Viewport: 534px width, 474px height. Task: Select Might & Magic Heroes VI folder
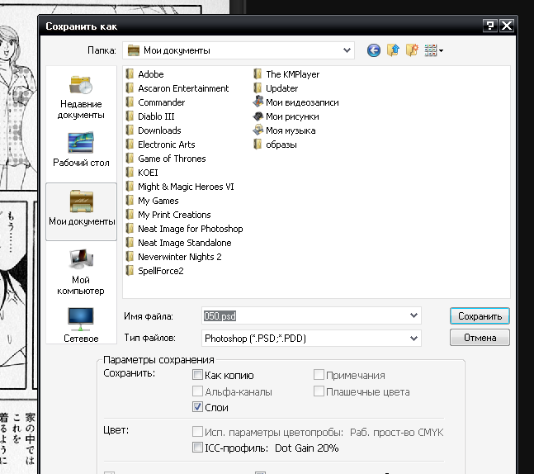pos(179,187)
